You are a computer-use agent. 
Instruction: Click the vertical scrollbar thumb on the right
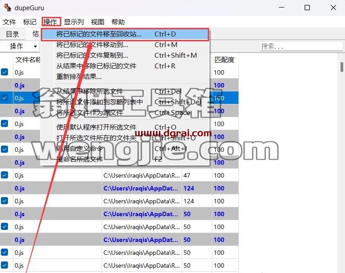pyautogui.click(x=342, y=67)
